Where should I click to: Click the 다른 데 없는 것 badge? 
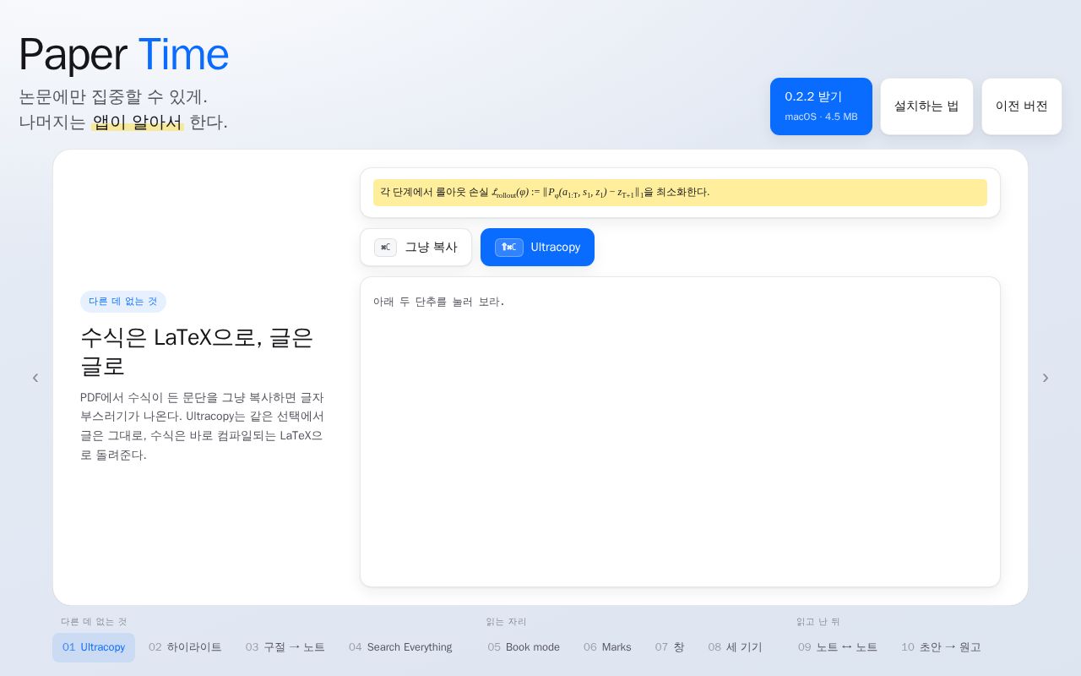click(x=123, y=302)
